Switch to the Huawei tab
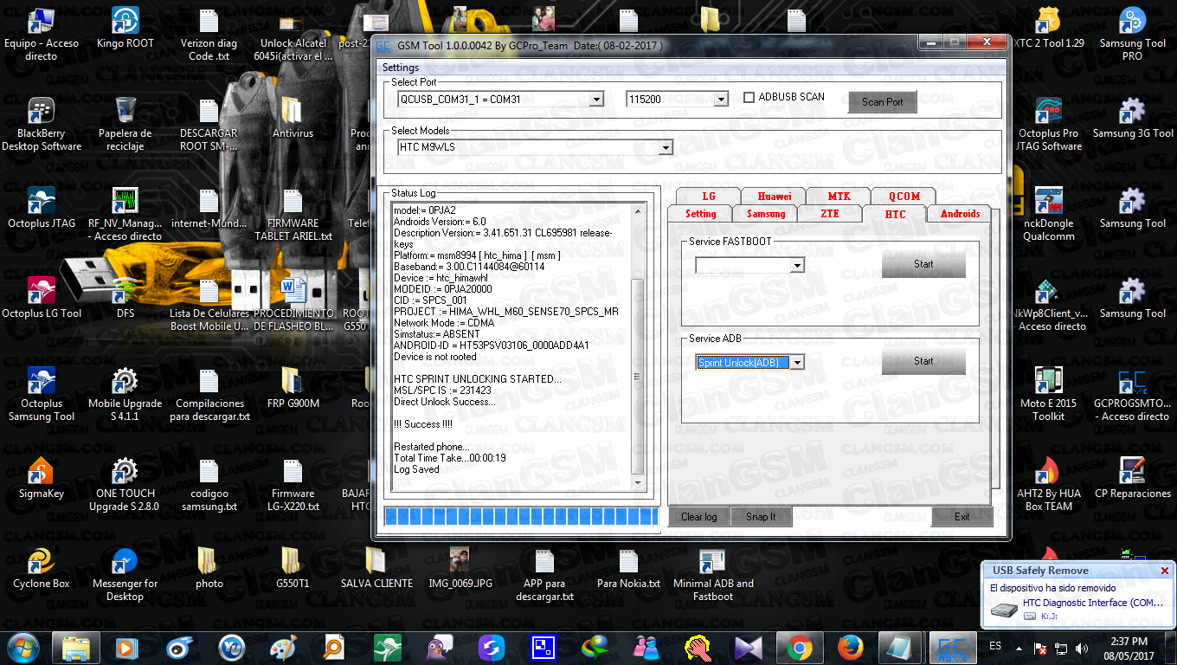Image resolution: width=1177 pixels, height=665 pixels. (774, 197)
